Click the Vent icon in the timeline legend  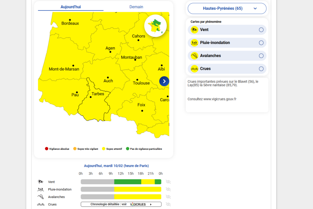click(40, 182)
